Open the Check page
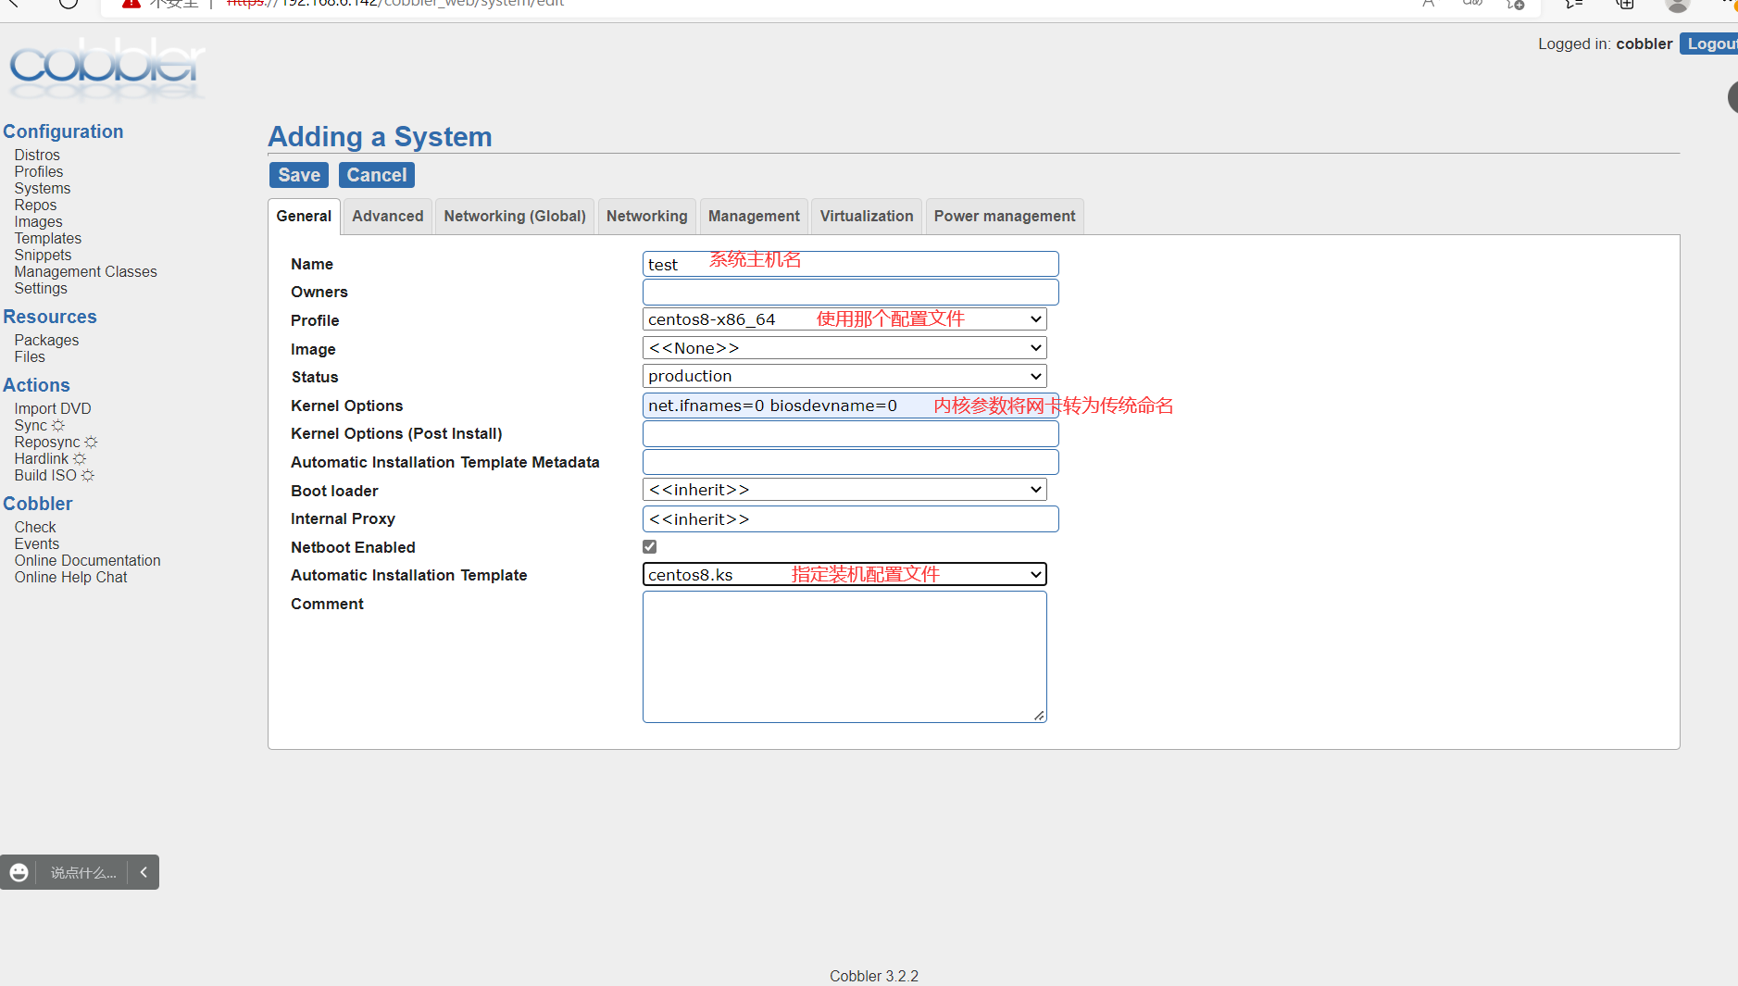The height and width of the screenshot is (986, 1738). coord(35,528)
